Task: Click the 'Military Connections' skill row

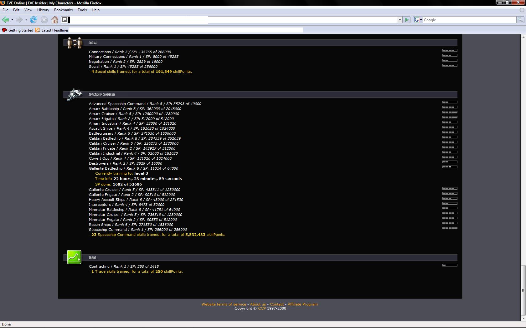Action: (x=134, y=57)
